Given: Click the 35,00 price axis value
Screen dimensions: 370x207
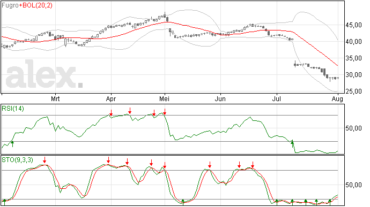Looking at the screenshot, I should point(353,58).
